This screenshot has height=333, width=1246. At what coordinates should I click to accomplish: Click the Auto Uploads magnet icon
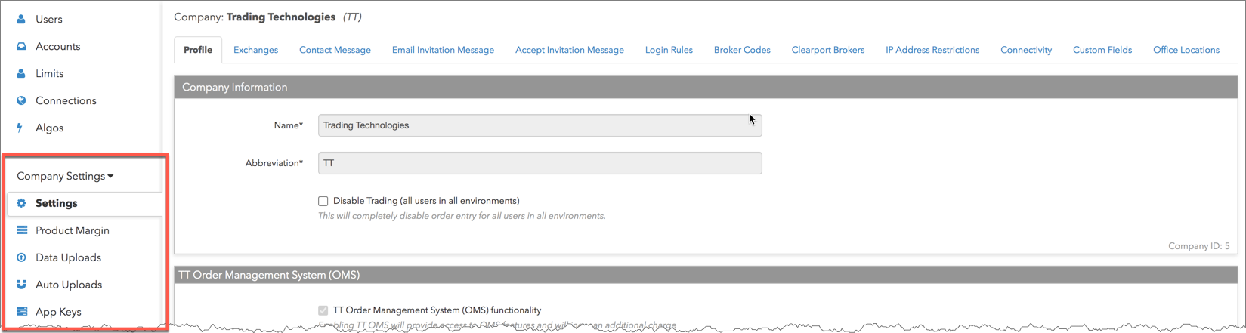point(21,285)
